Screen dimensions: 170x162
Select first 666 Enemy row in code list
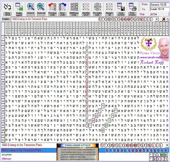click(x=22, y=145)
